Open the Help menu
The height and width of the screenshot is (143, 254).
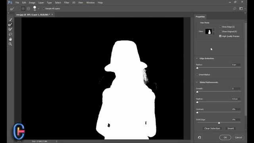tap(100, 3)
